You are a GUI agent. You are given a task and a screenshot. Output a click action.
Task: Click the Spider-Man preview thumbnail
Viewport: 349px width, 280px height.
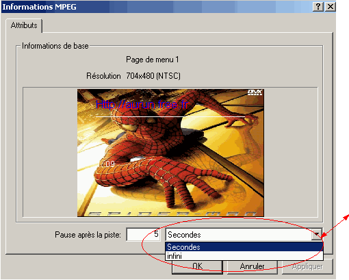point(170,153)
